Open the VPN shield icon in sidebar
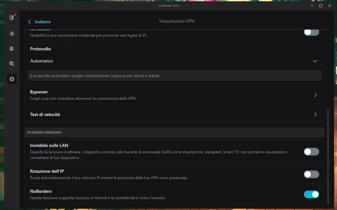Screen dimensions: 337x210 coord(11,18)
